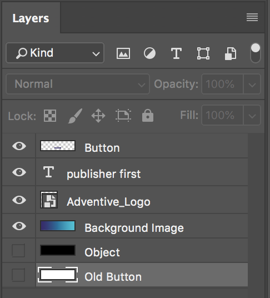Filter for smart objects icon

point(231,53)
